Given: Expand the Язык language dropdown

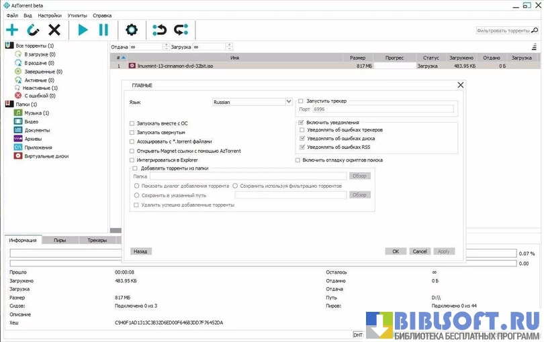Looking at the screenshot, I should point(289,102).
